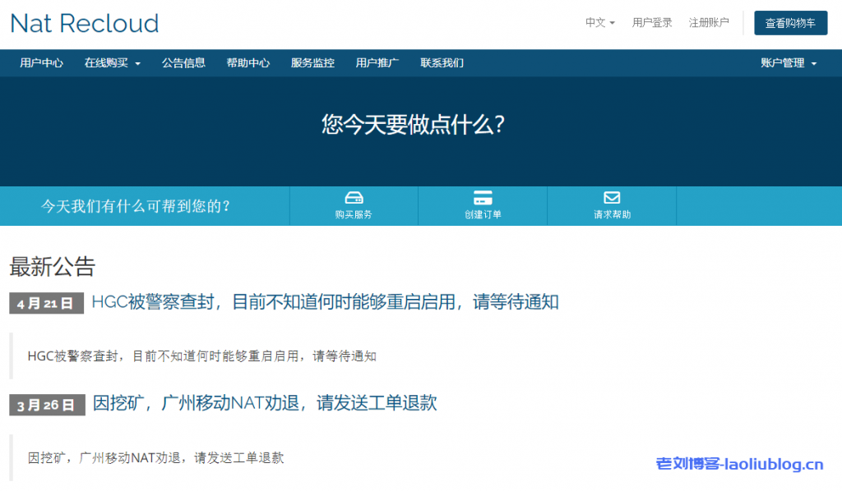Go to 联系我们 via the navigation
The width and height of the screenshot is (842, 491).
(441, 62)
